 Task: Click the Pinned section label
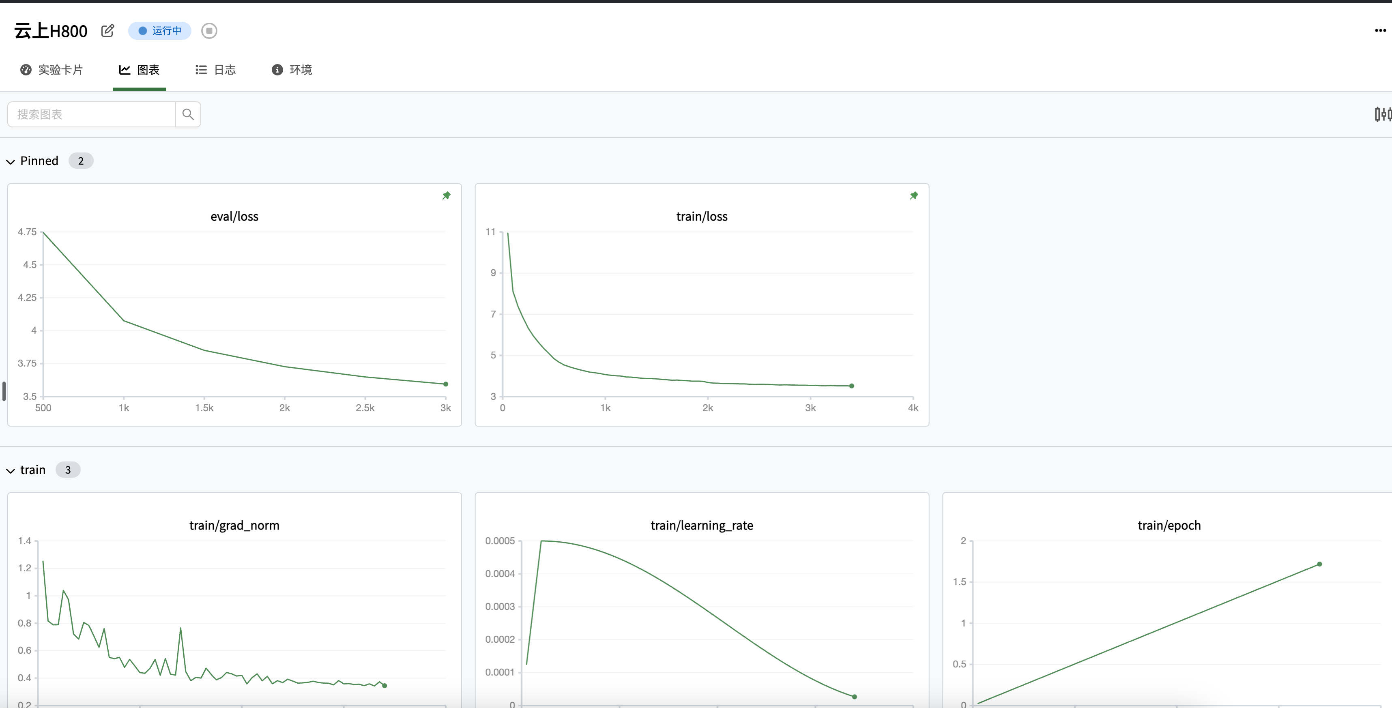39,161
